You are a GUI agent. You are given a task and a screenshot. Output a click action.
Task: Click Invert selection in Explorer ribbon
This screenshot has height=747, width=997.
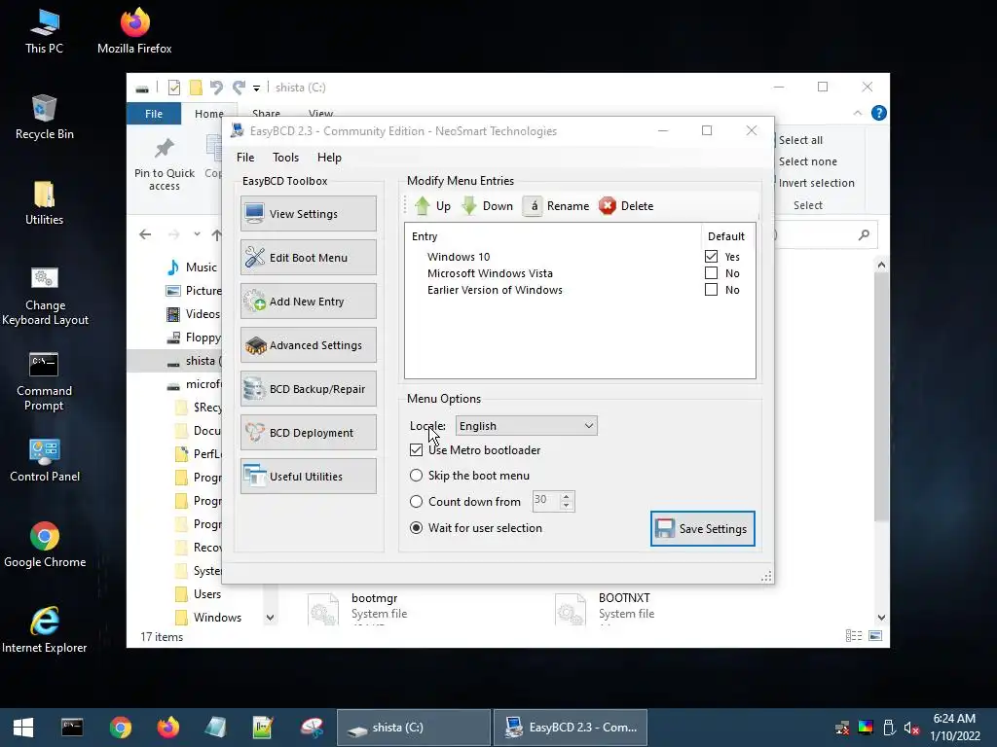click(x=817, y=183)
